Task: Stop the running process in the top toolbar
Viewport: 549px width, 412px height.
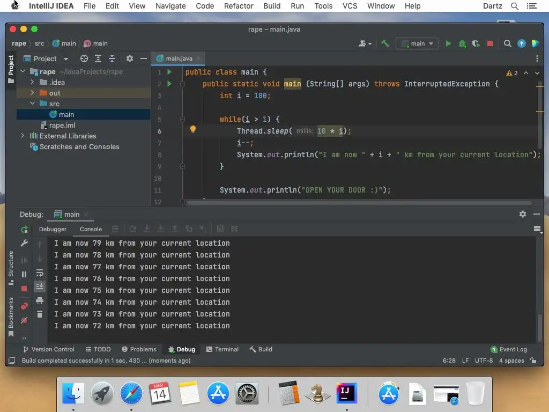Action: (490, 43)
